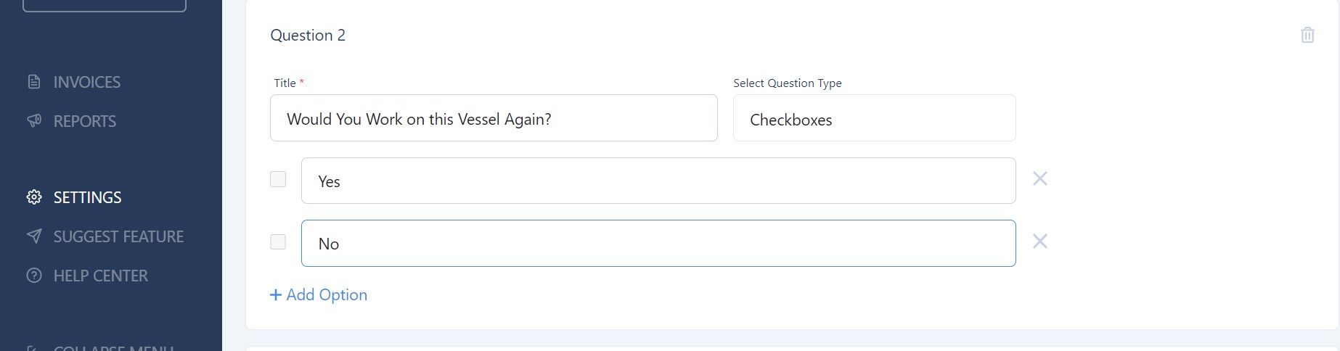Viewport: 1340px width, 351px height.
Task: Click the Help Center question mark icon
Action: pyautogui.click(x=34, y=276)
